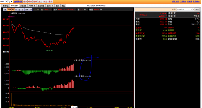
Task: Toggle the CDP button
Action: tap(30, 10)
